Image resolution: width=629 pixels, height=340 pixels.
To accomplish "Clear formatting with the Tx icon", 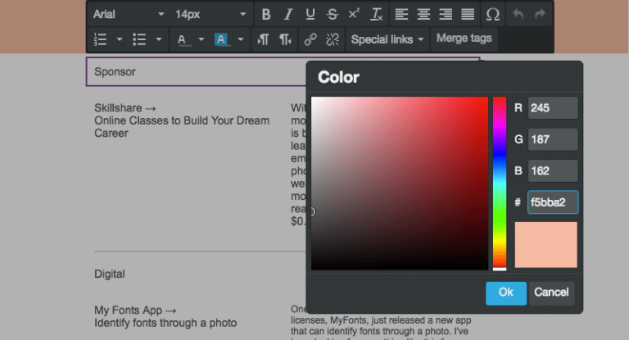I will tap(376, 15).
